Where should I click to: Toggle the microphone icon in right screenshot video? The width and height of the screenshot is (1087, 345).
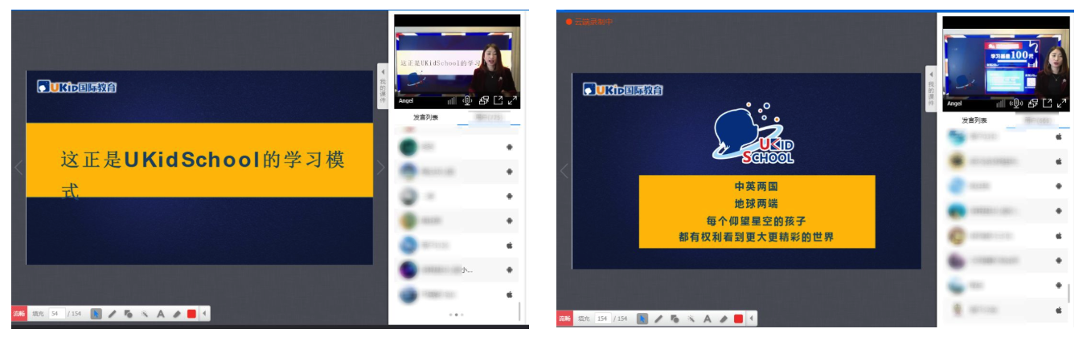(x=1016, y=103)
